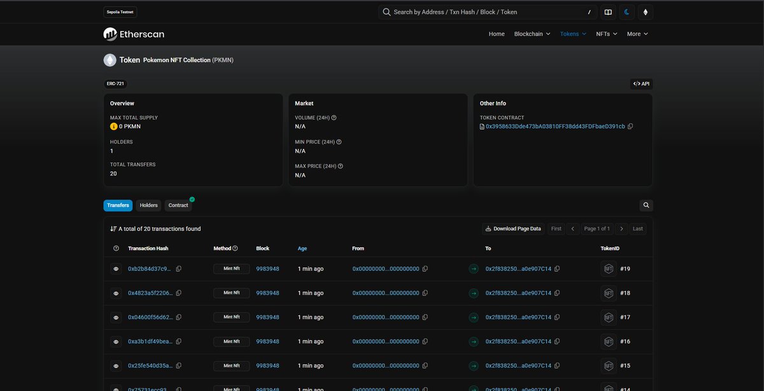The height and width of the screenshot is (391, 764).
Task: Click the ERC-721 tag
Action: [115, 84]
